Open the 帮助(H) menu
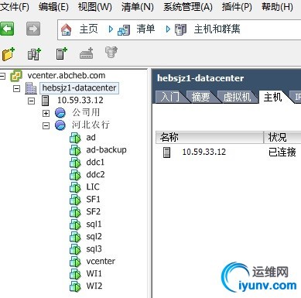The image size is (301, 298). (x=277, y=7)
